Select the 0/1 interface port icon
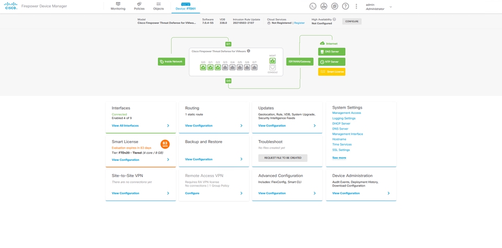This screenshot has width=502, height=248. pos(210,67)
